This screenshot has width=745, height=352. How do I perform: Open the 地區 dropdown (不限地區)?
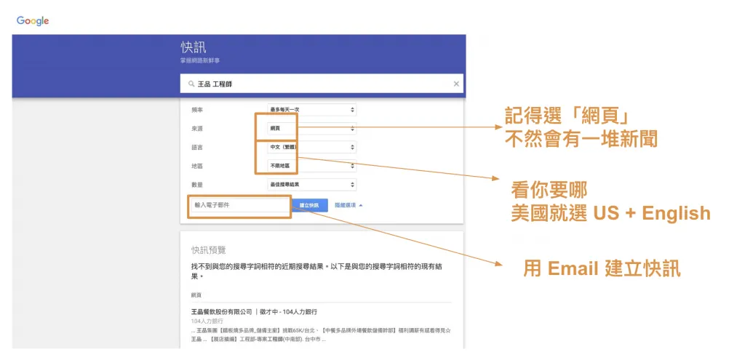[x=311, y=167]
